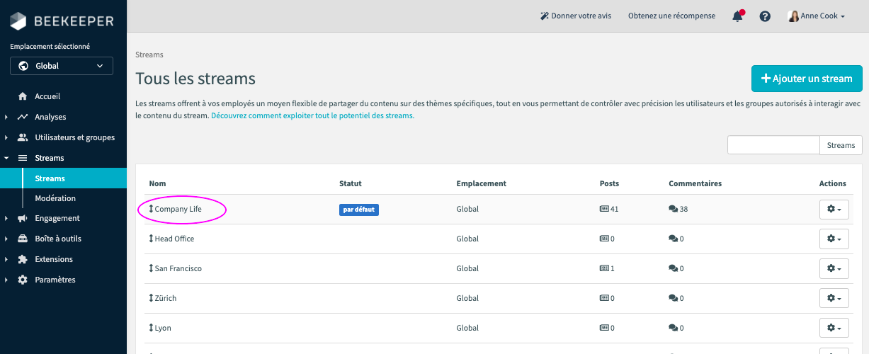Image resolution: width=869 pixels, height=354 pixels.
Task: Click the posts icon in San Francisco row
Action: 604,269
